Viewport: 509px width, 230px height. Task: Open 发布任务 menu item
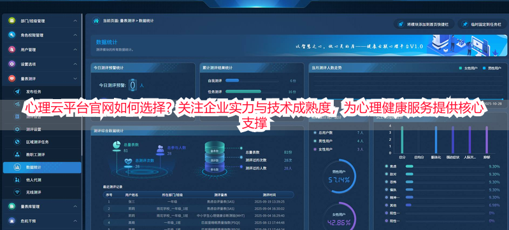42,91
